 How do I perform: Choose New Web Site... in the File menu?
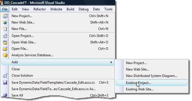58,22
